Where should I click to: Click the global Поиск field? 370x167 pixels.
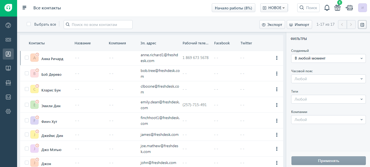[308, 8]
